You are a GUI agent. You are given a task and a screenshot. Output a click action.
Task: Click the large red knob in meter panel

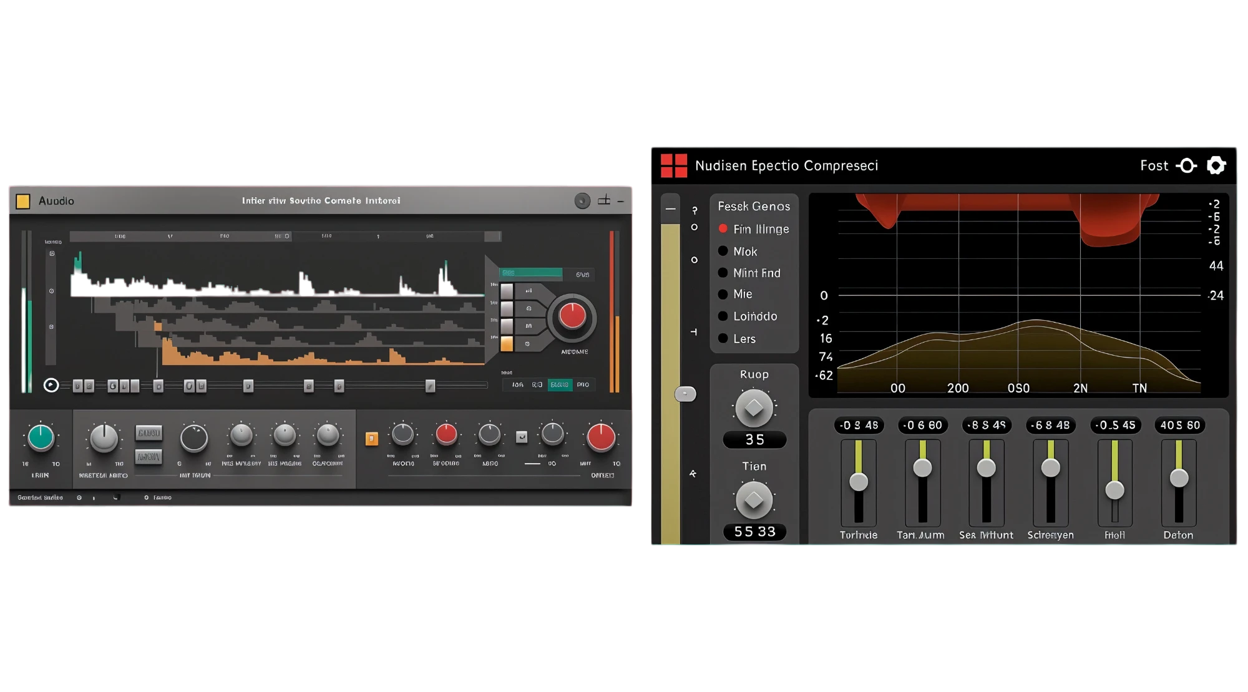coord(572,316)
